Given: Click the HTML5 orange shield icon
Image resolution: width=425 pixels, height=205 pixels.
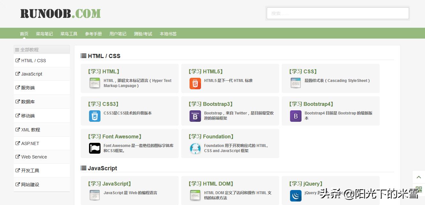Looking at the screenshot, I should point(195,84).
